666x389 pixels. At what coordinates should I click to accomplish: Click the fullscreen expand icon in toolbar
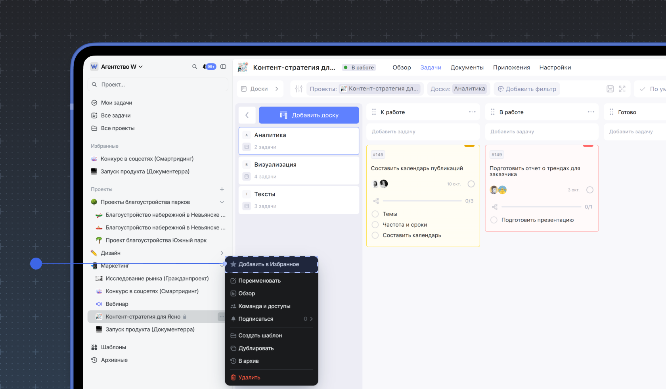pos(622,89)
